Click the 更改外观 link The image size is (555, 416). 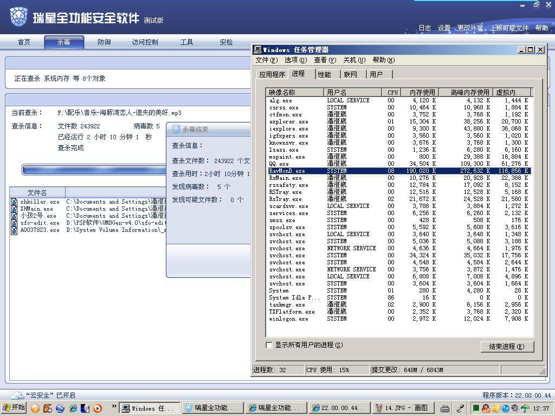pos(470,28)
